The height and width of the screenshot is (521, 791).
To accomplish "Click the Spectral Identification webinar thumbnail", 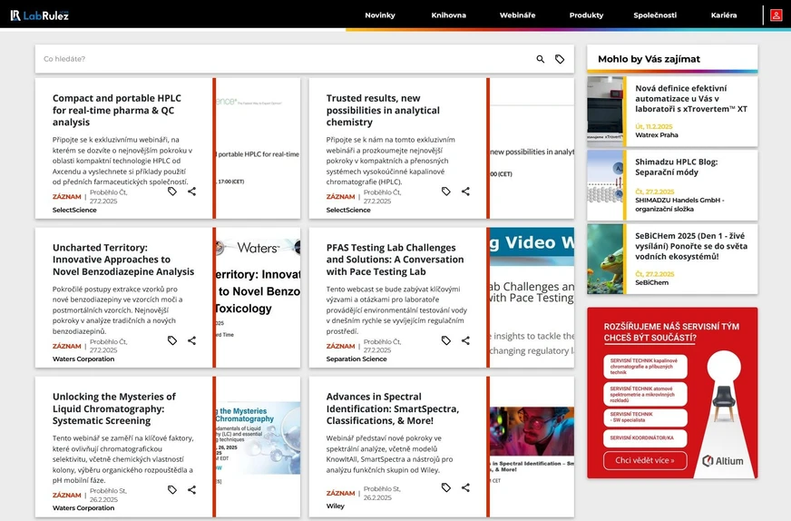I will click(x=532, y=447).
